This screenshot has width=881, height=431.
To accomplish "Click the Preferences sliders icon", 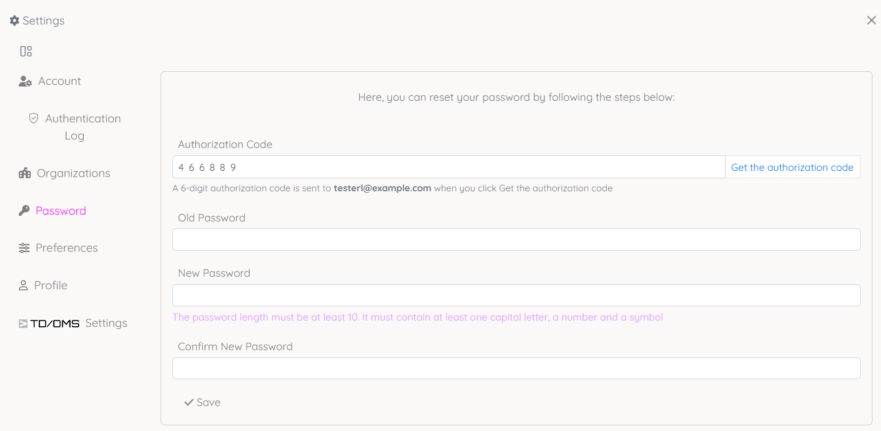I will pyautogui.click(x=24, y=248).
